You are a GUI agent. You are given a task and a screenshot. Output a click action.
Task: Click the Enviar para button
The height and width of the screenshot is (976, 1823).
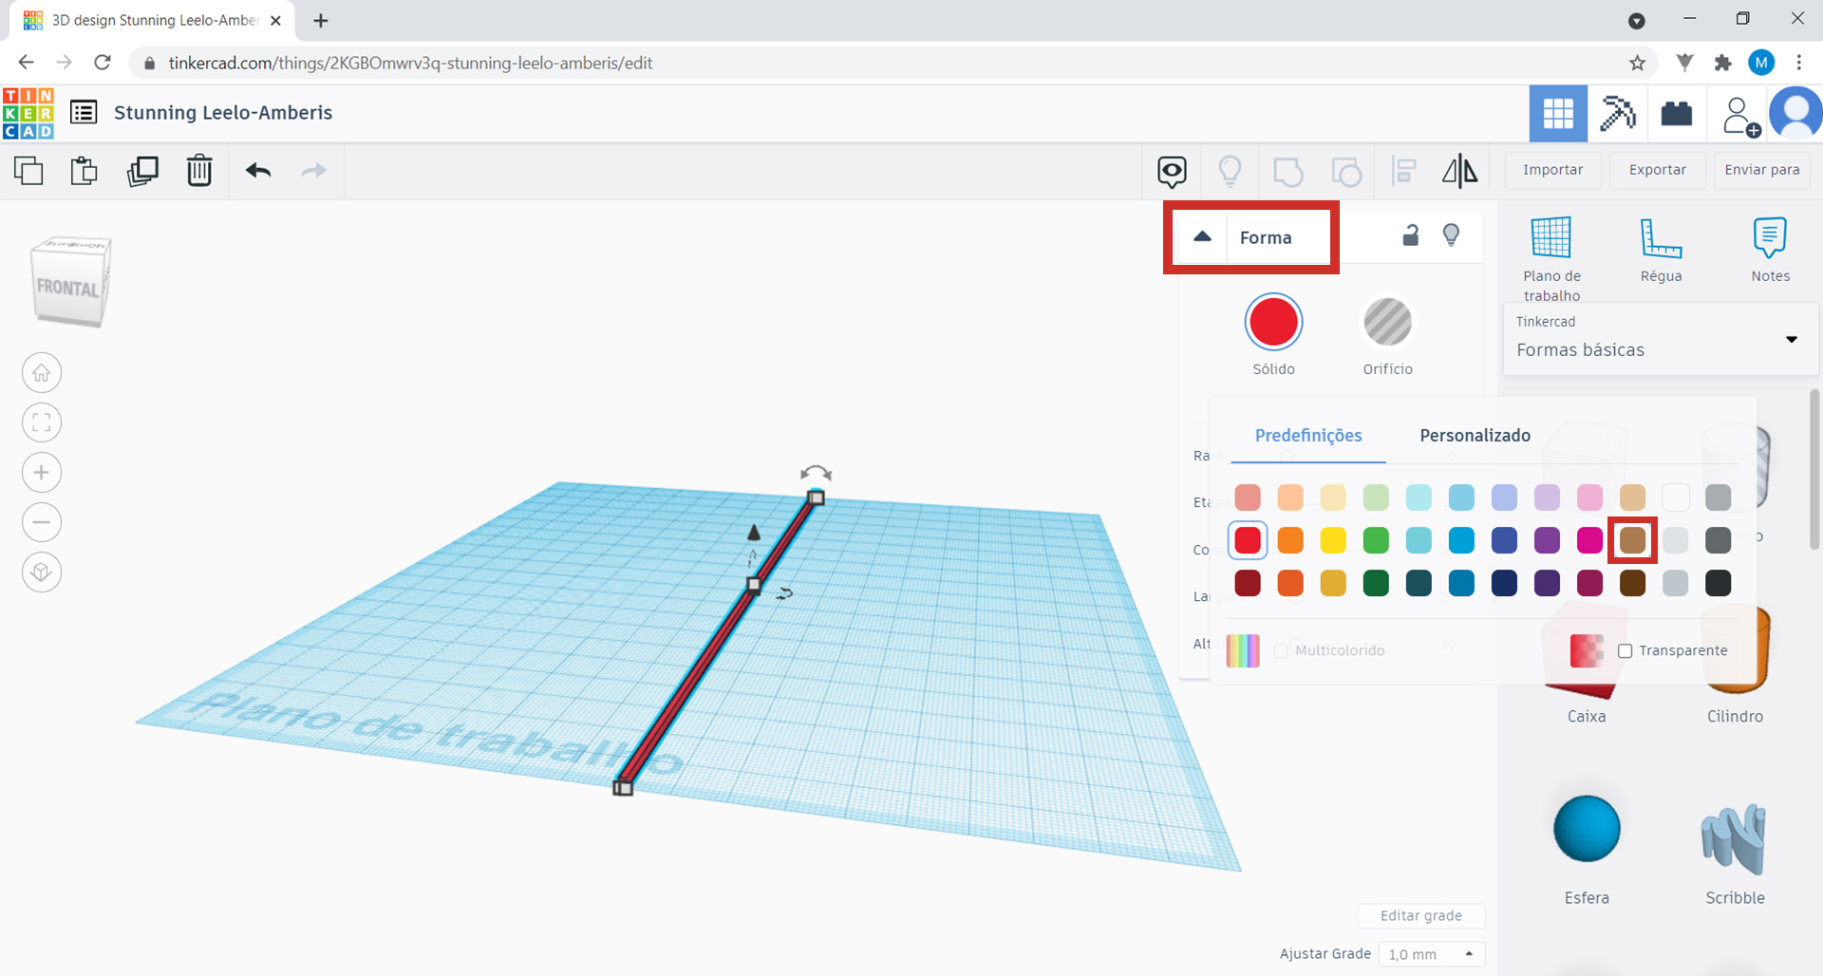(1762, 170)
